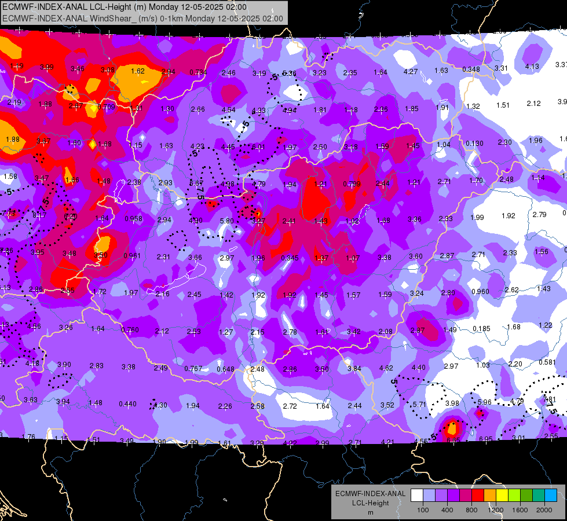Click the legend tick label 1600
567x521 pixels.
tap(520, 510)
